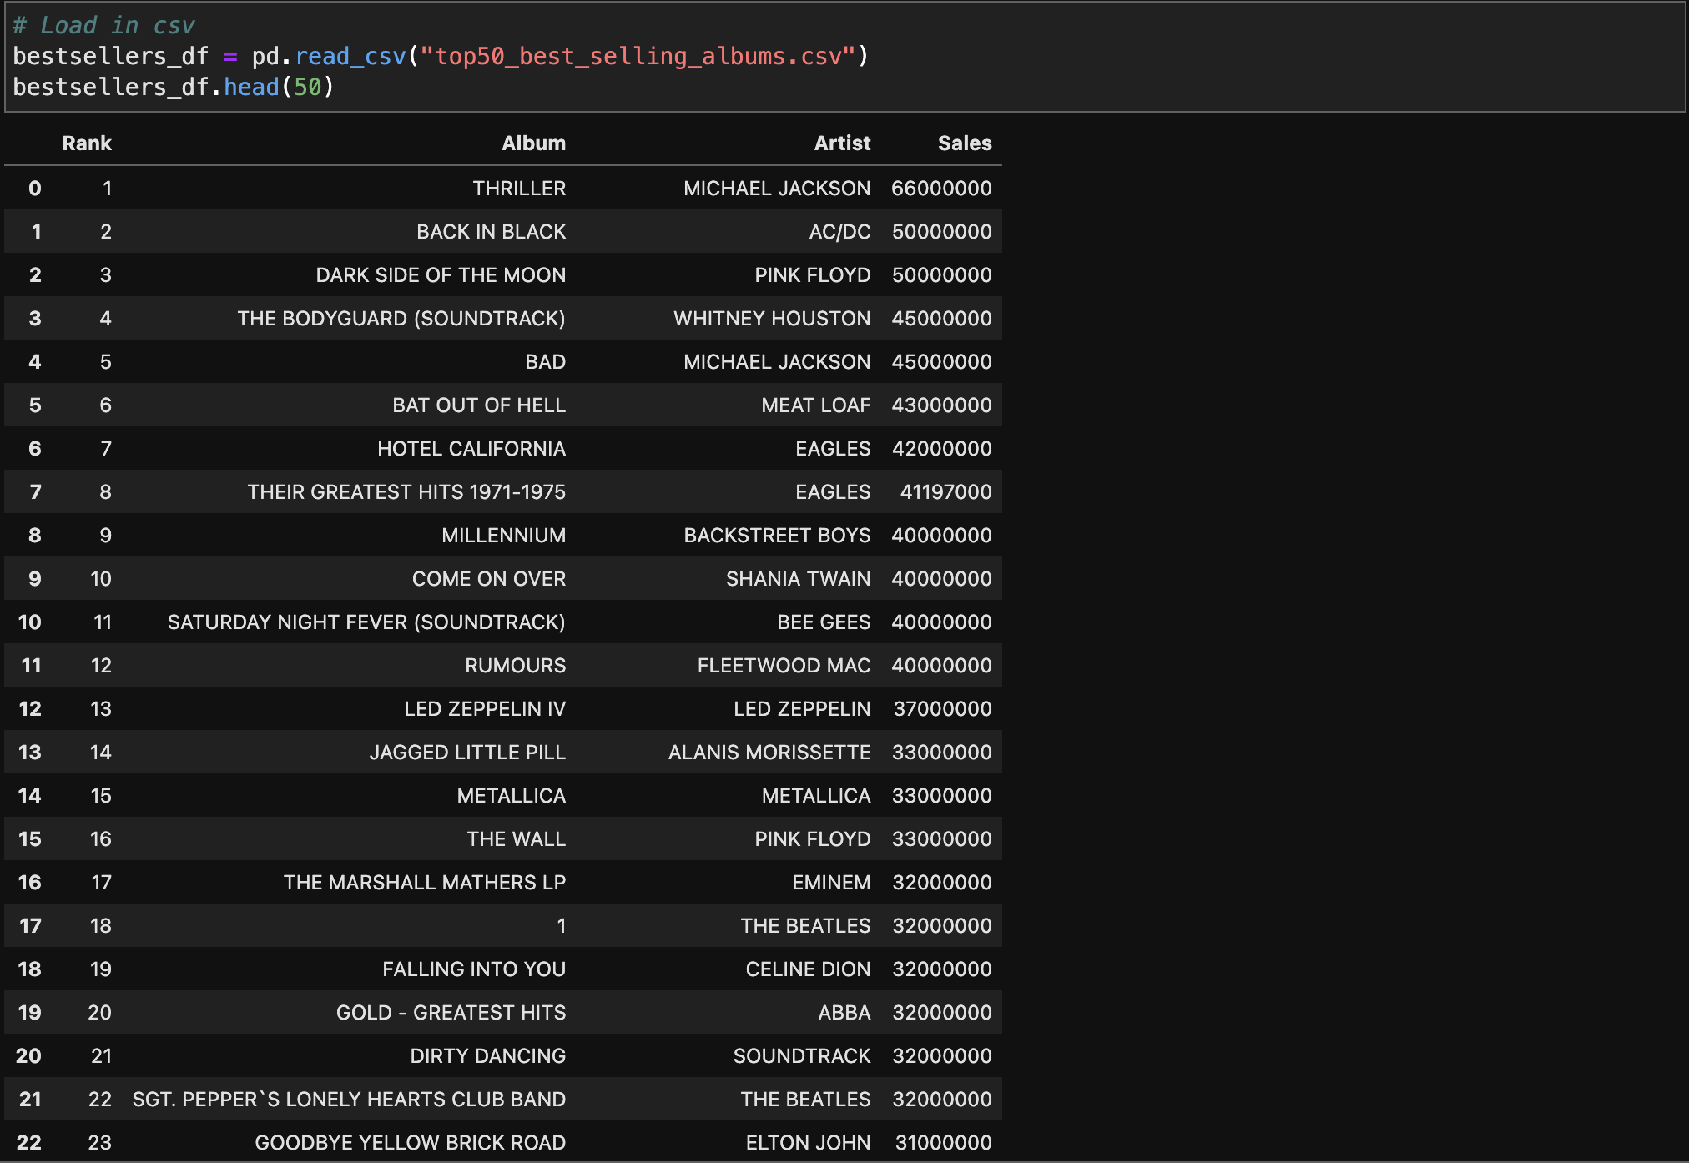
Task: Click the Sales column header
Action: [964, 143]
